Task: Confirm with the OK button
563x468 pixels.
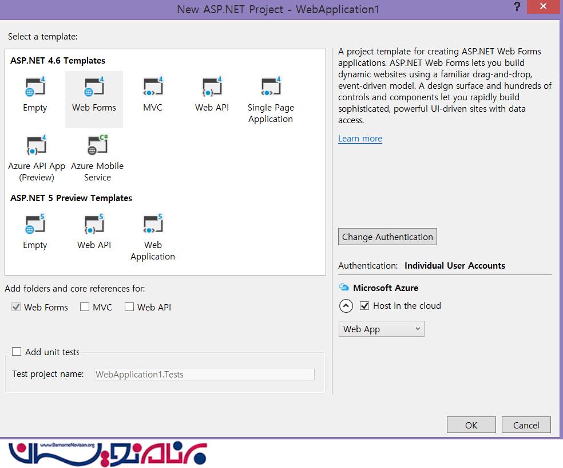Action: click(471, 425)
